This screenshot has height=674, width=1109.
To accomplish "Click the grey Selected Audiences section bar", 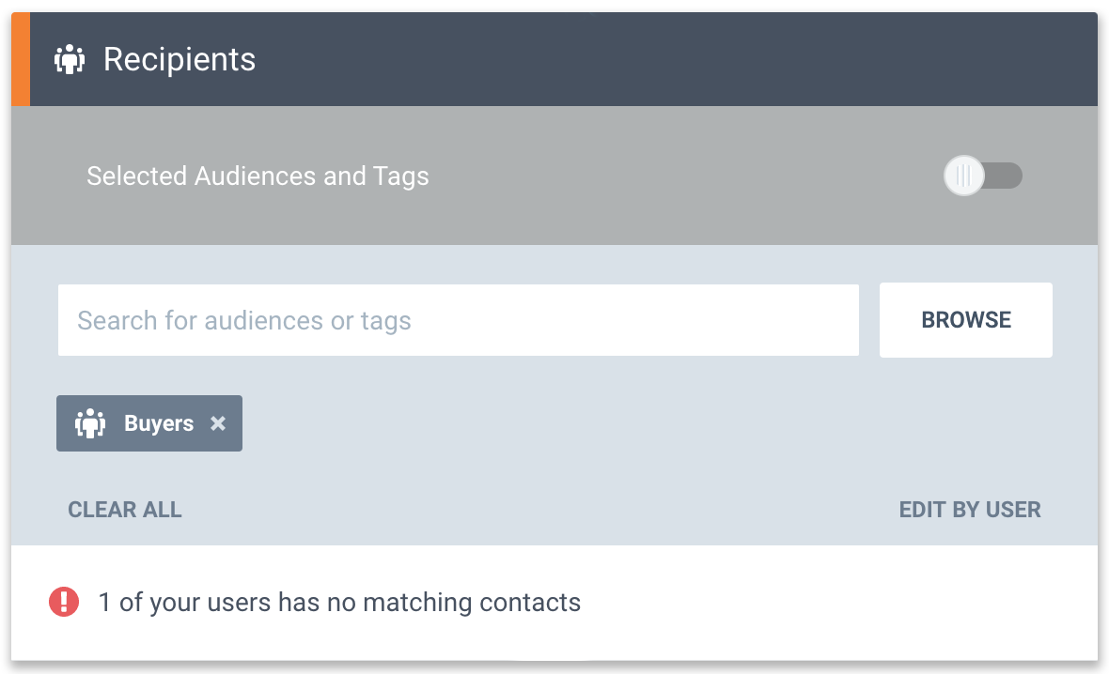I will pyautogui.click(x=554, y=176).
